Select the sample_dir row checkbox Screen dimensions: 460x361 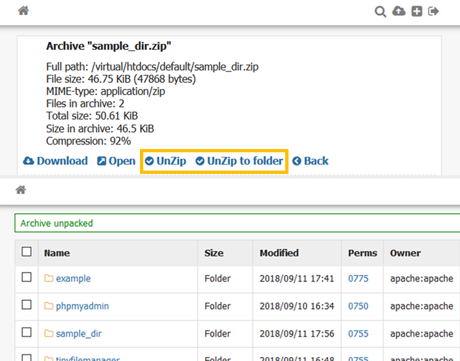26,333
